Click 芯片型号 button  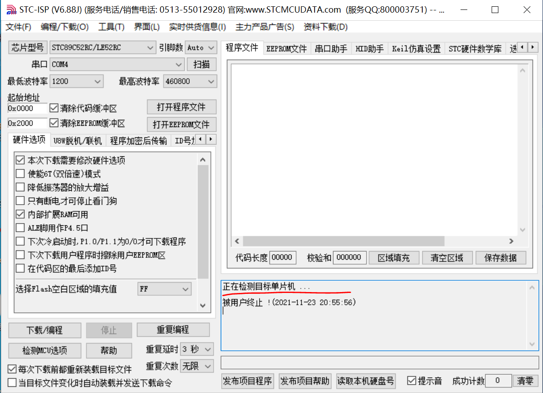(x=27, y=47)
